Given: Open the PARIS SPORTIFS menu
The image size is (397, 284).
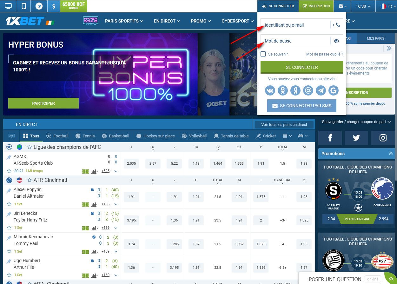Looking at the screenshot, I should [x=124, y=21].
